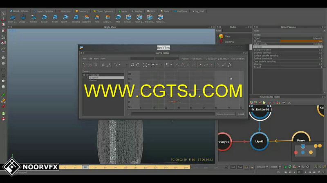Open the Curve Editor Keys menu
The image size is (327, 183).
tap(96, 59)
